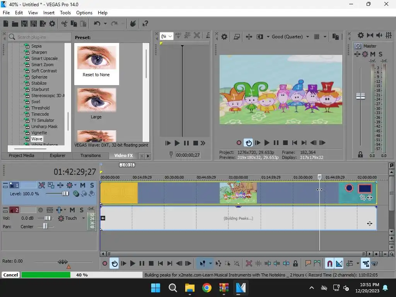The width and height of the screenshot is (396, 297).
Task: Toggle Enable Snapping magnet icon
Action: [329, 264]
